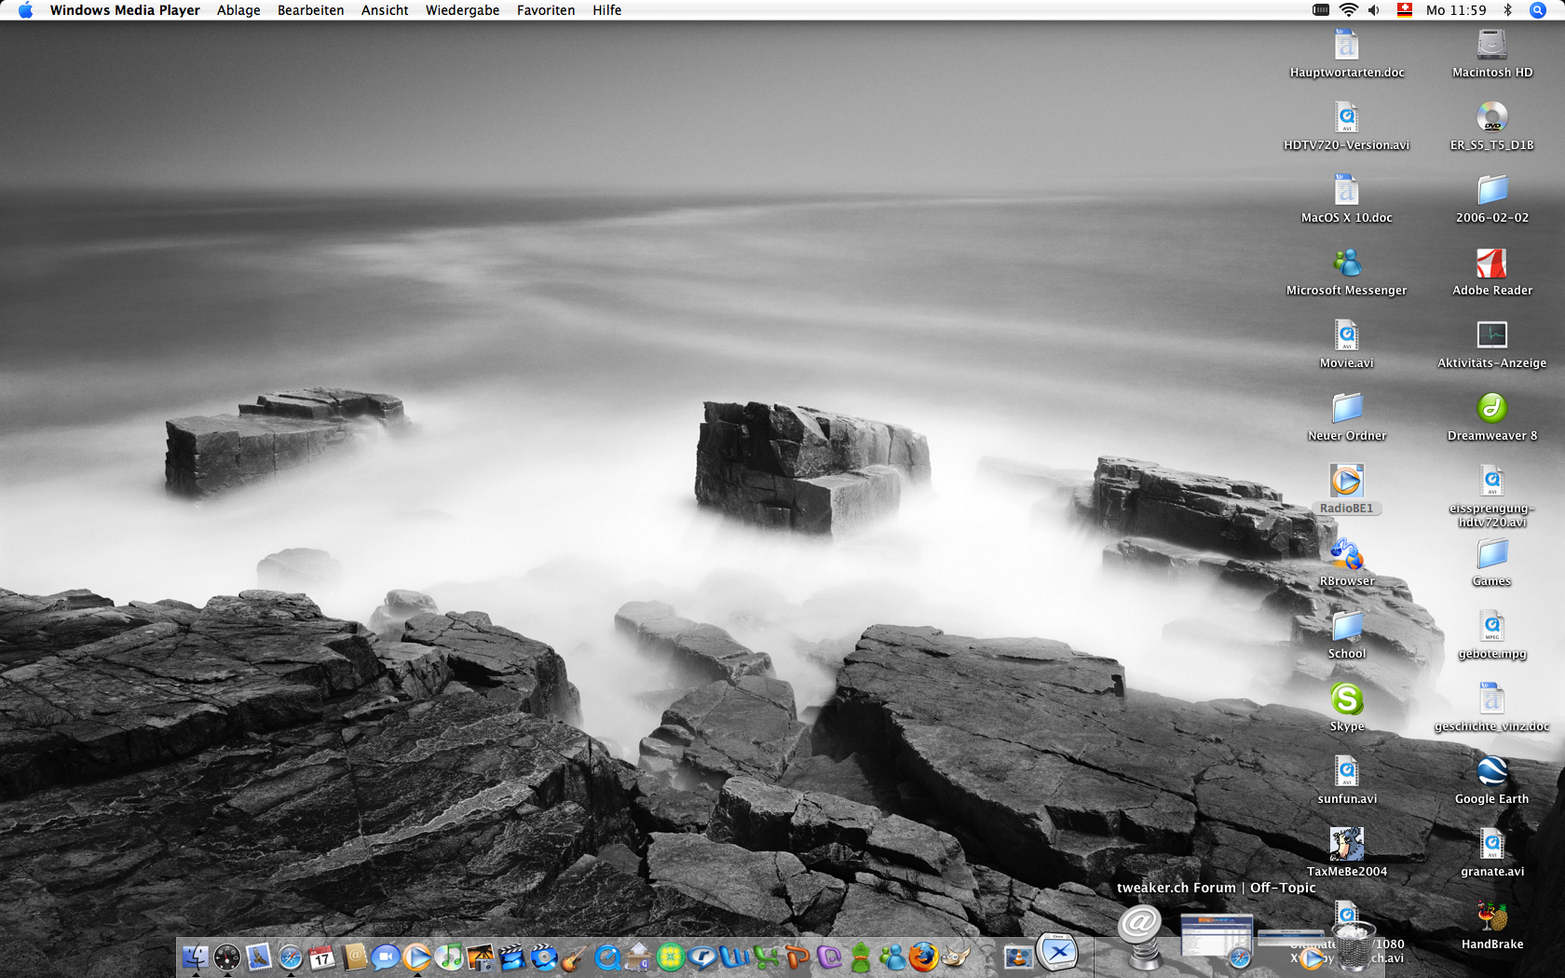Open iCal calendar from the Dock
This screenshot has width=1565, height=978.
point(322,957)
